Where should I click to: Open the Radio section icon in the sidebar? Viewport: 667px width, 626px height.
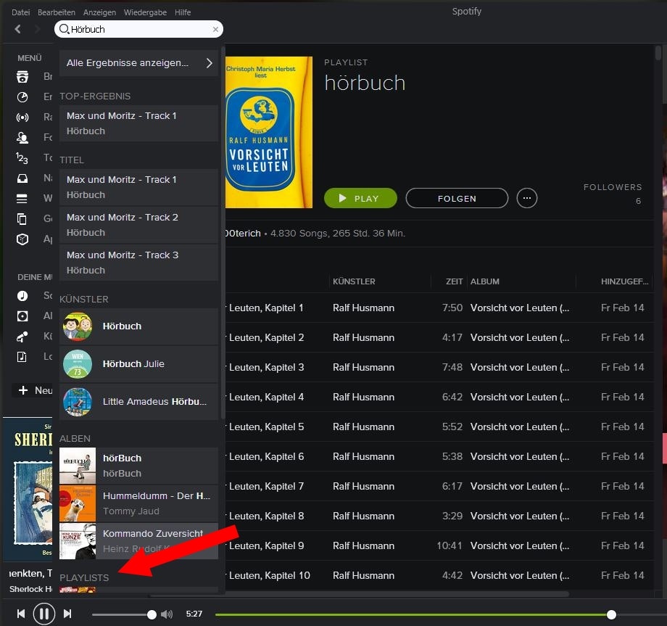tap(22, 117)
